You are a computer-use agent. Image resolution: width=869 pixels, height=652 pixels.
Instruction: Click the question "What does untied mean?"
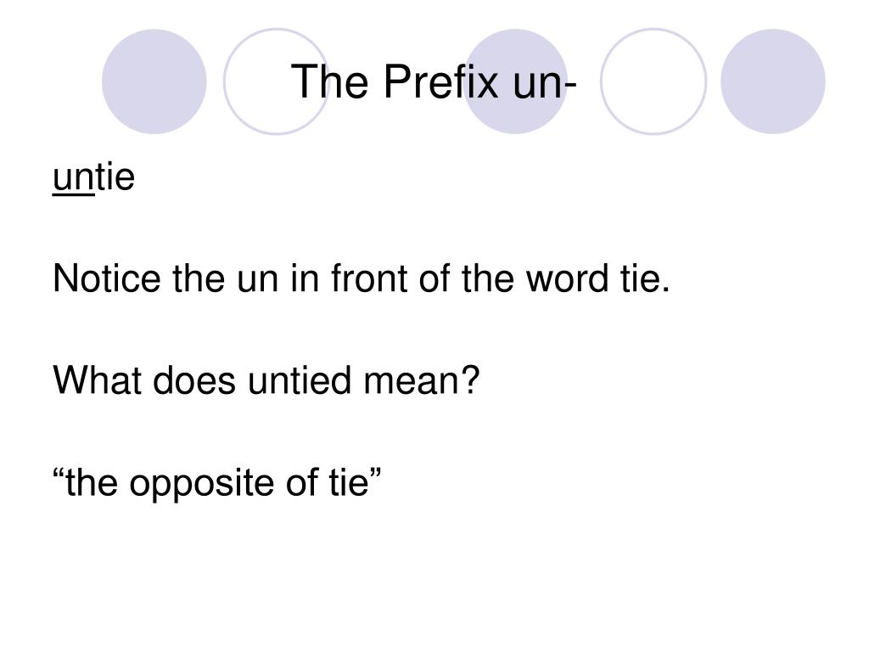[x=266, y=380]
